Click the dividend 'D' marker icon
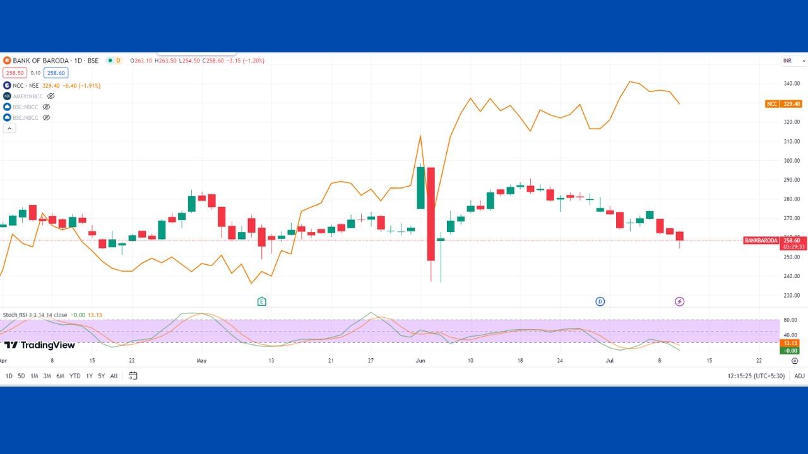Viewport: 808px width, 454px height. tap(600, 301)
